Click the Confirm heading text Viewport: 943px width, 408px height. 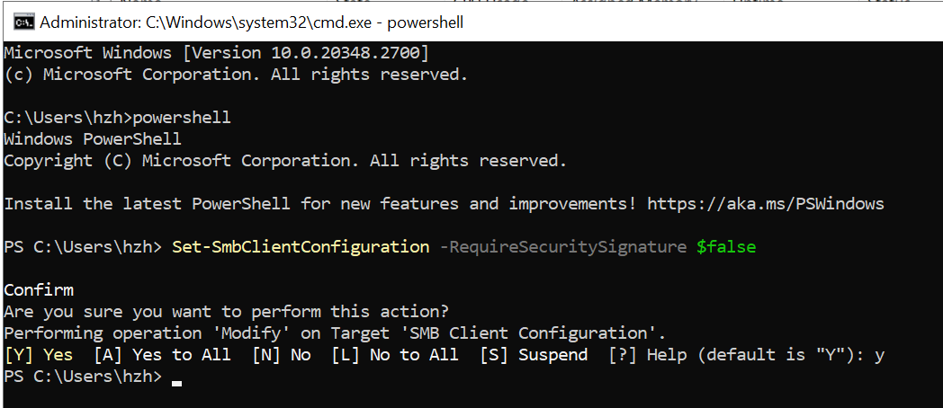39,290
